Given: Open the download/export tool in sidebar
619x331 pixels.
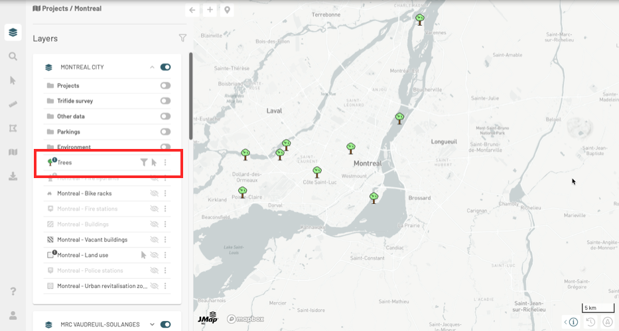Looking at the screenshot, I should point(13,176).
